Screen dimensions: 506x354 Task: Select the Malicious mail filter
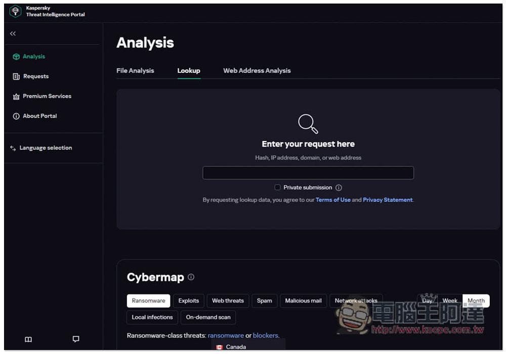303,301
